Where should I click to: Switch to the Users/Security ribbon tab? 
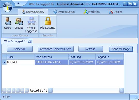(x=33, y=12)
